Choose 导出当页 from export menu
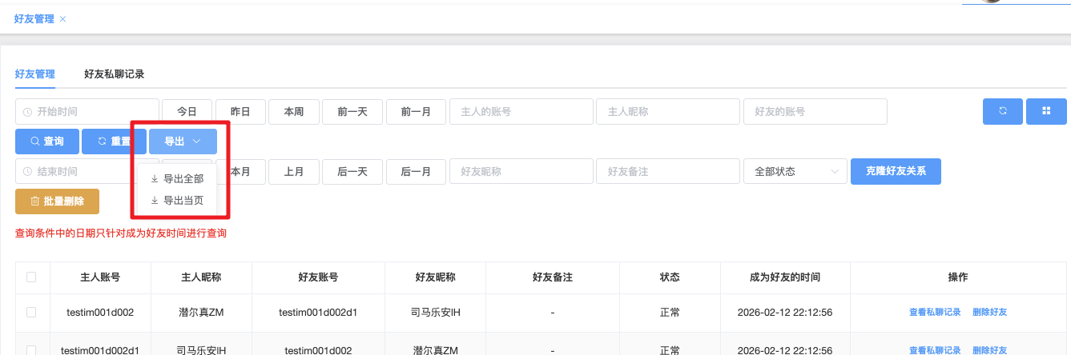Image resolution: width=1071 pixels, height=355 pixels. pyautogui.click(x=176, y=201)
